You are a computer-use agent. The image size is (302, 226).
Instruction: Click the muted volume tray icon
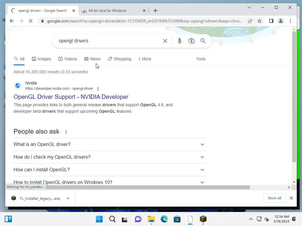point(267,219)
